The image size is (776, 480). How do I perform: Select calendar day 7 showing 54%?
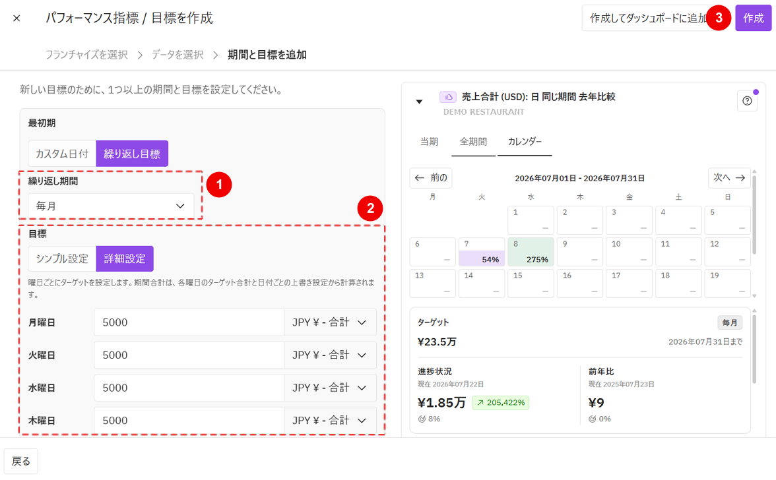click(x=482, y=252)
